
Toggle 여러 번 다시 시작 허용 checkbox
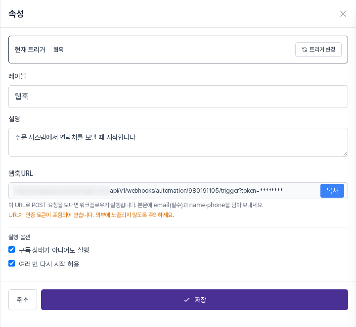(11, 264)
